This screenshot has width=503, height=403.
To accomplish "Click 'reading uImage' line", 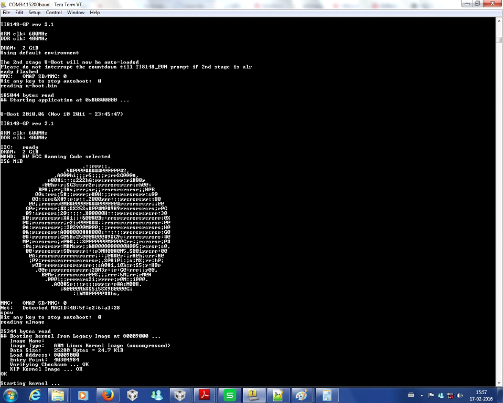I will 22,322.
